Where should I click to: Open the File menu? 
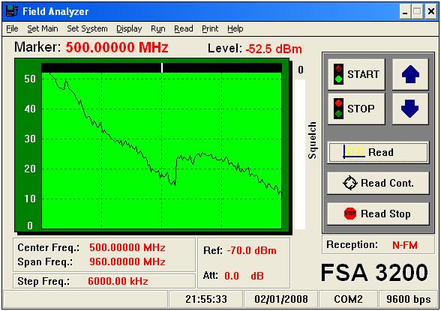pos(12,28)
